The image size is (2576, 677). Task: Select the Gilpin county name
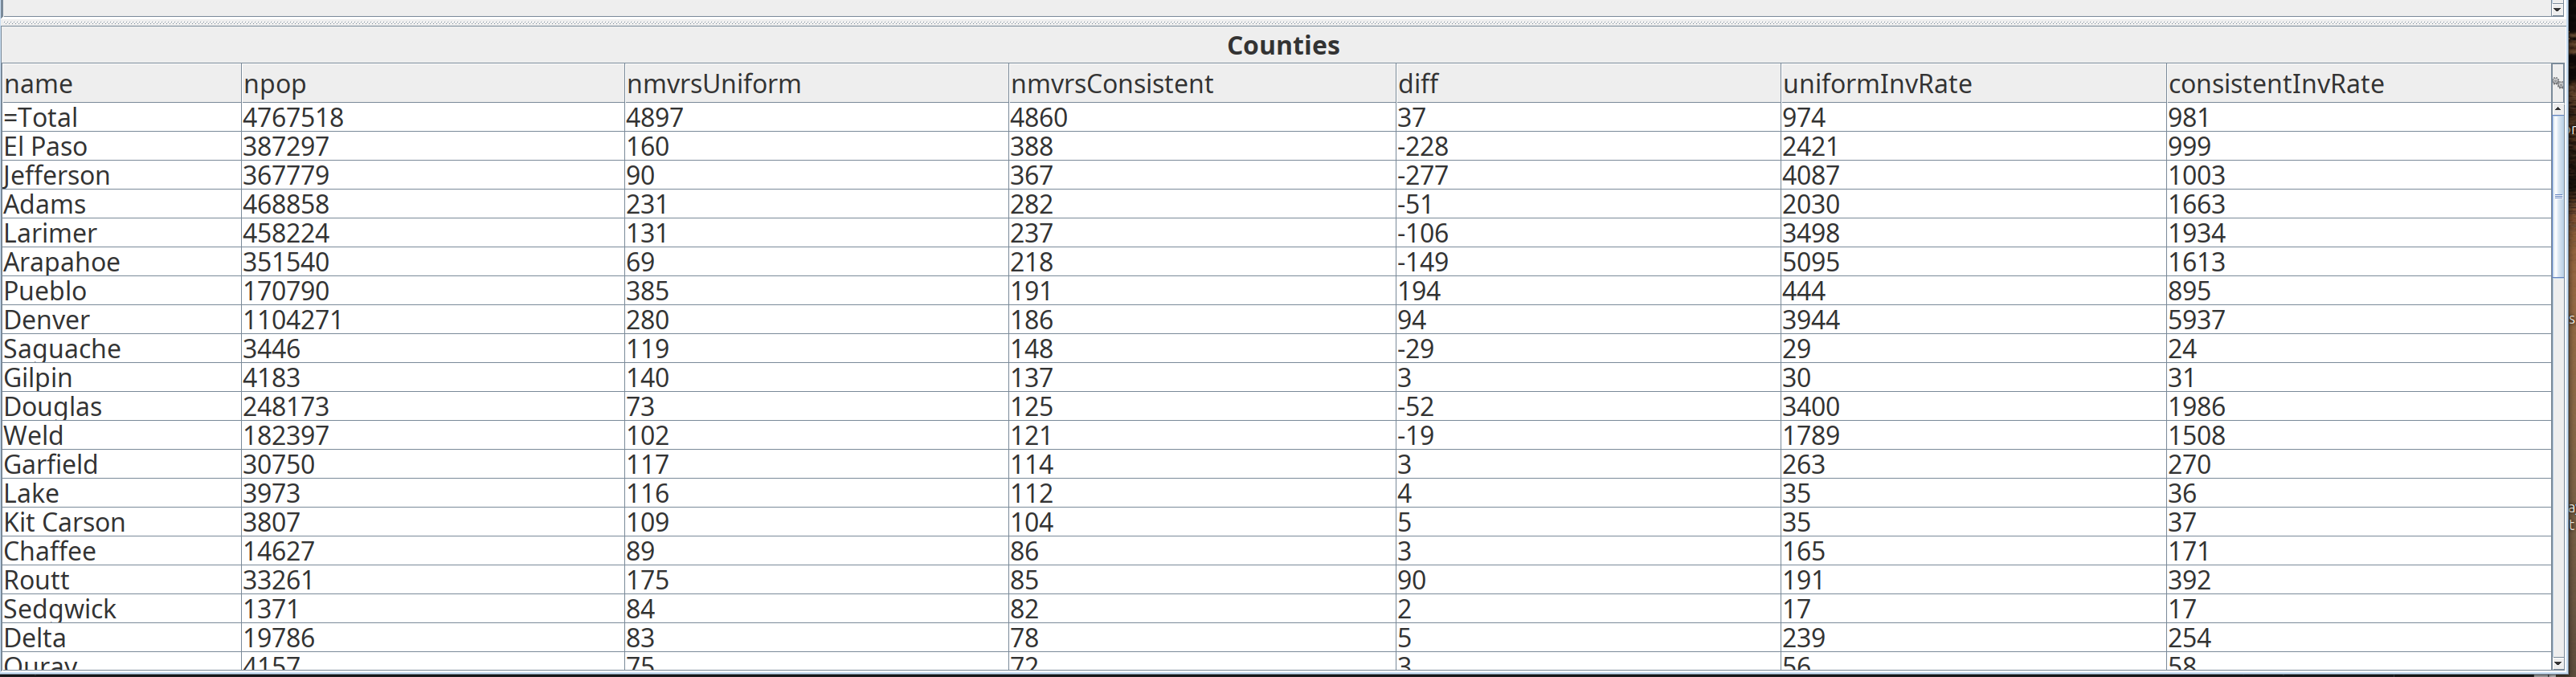pyautogui.click(x=121, y=379)
